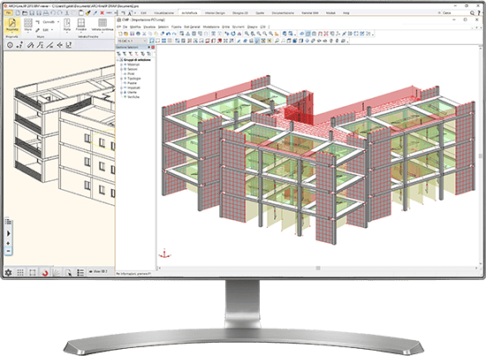Switch to the Visualizzazione ribbon tab

pos(164,13)
